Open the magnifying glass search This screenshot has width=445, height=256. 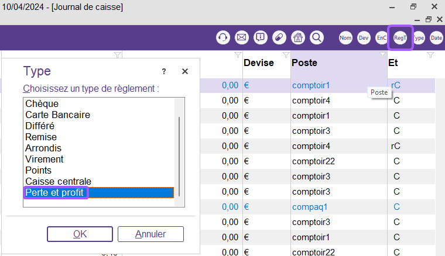point(317,38)
